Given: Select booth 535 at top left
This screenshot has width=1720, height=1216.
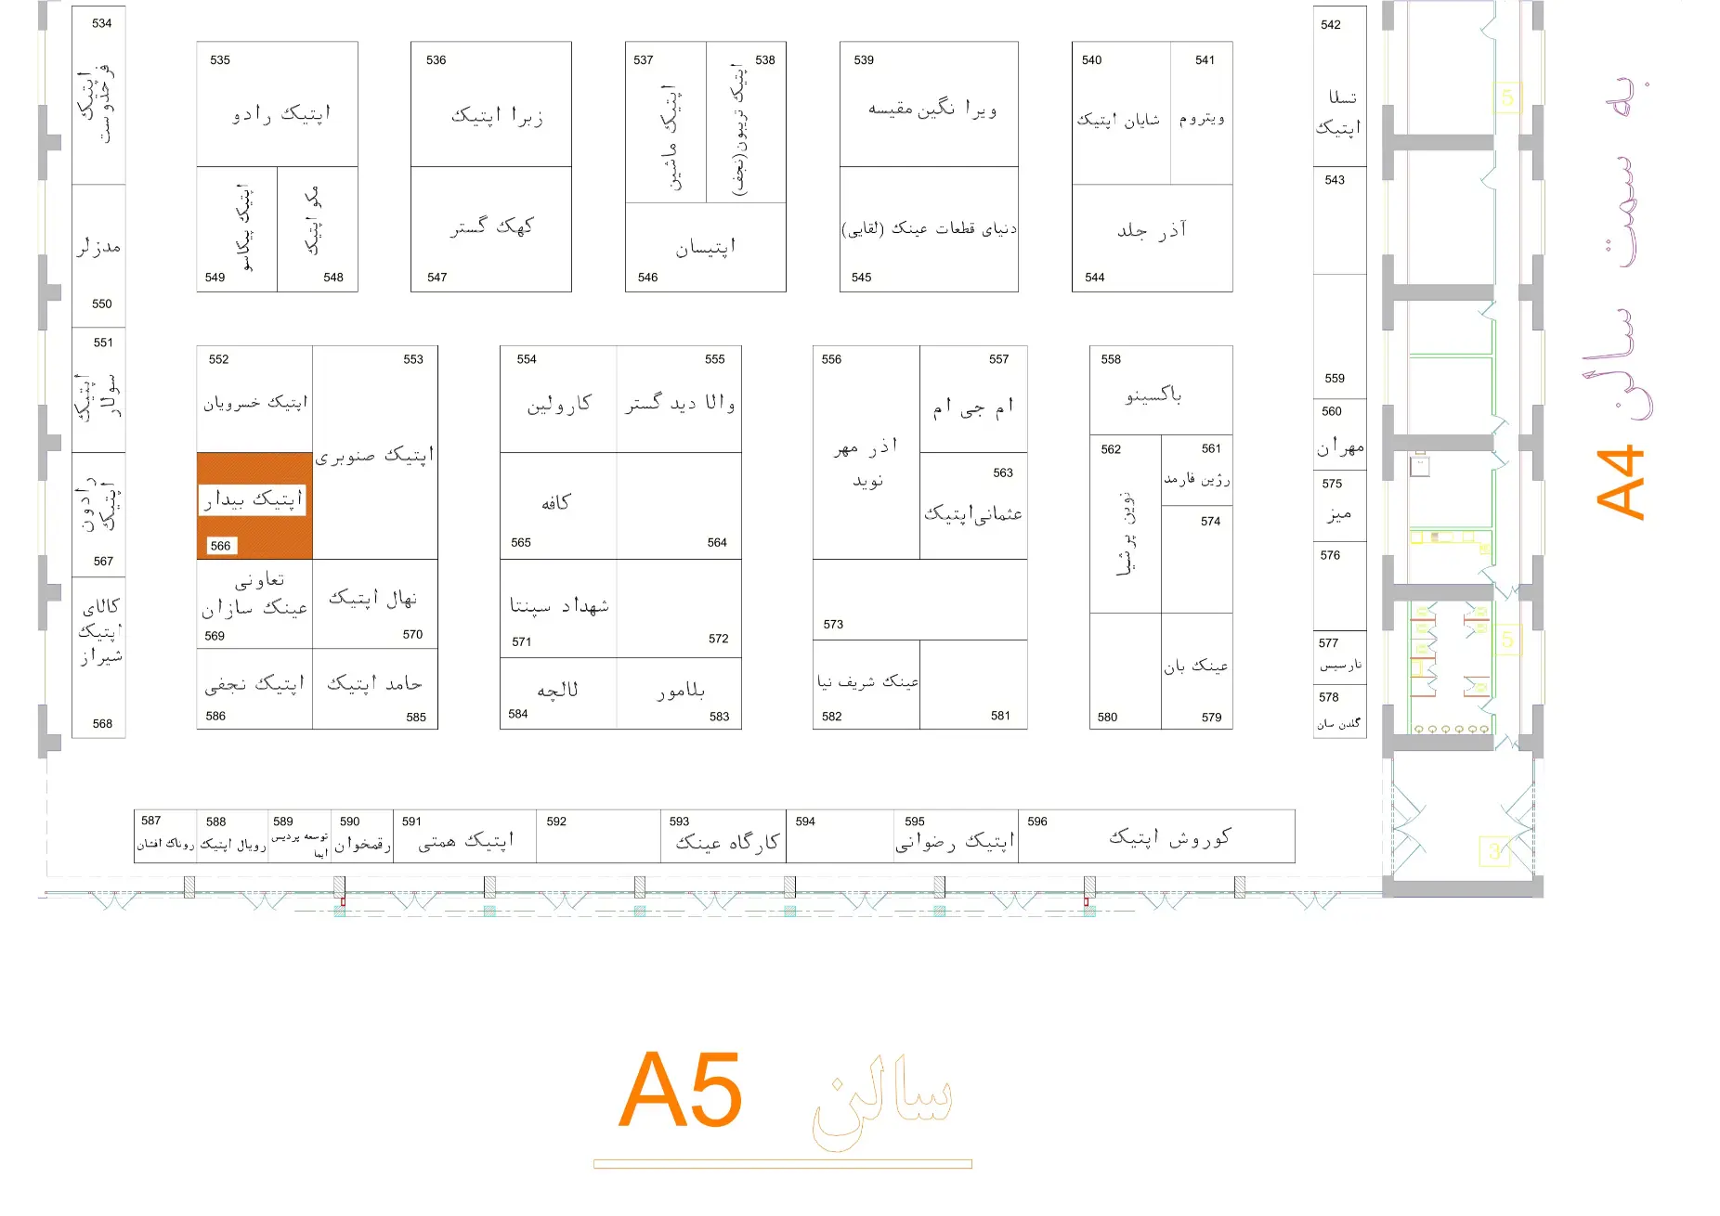Looking at the screenshot, I should tap(277, 104).
